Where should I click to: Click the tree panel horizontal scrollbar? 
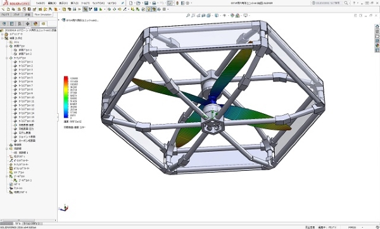click(28, 220)
